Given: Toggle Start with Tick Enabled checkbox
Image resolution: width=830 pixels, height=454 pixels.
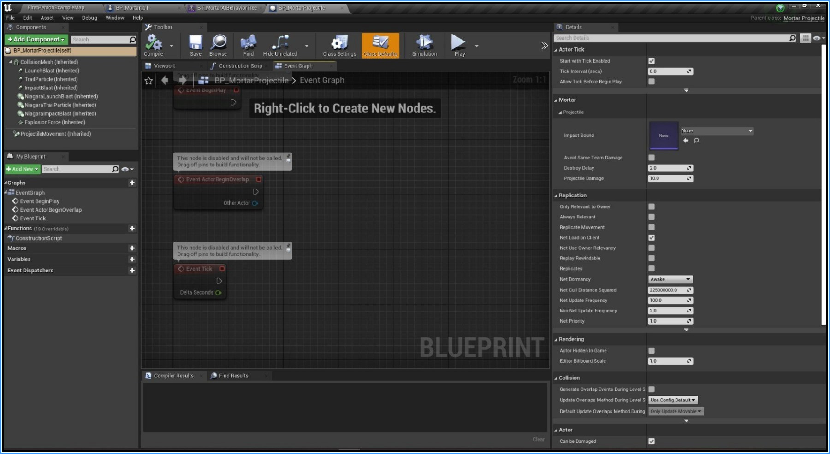Looking at the screenshot, I should (x=652, y=61).
